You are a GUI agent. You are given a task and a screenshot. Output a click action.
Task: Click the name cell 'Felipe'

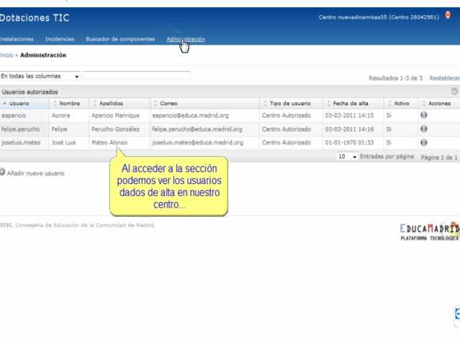coord(69,129)
